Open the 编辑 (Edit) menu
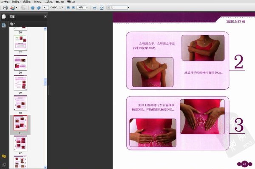 pos(16,2)
